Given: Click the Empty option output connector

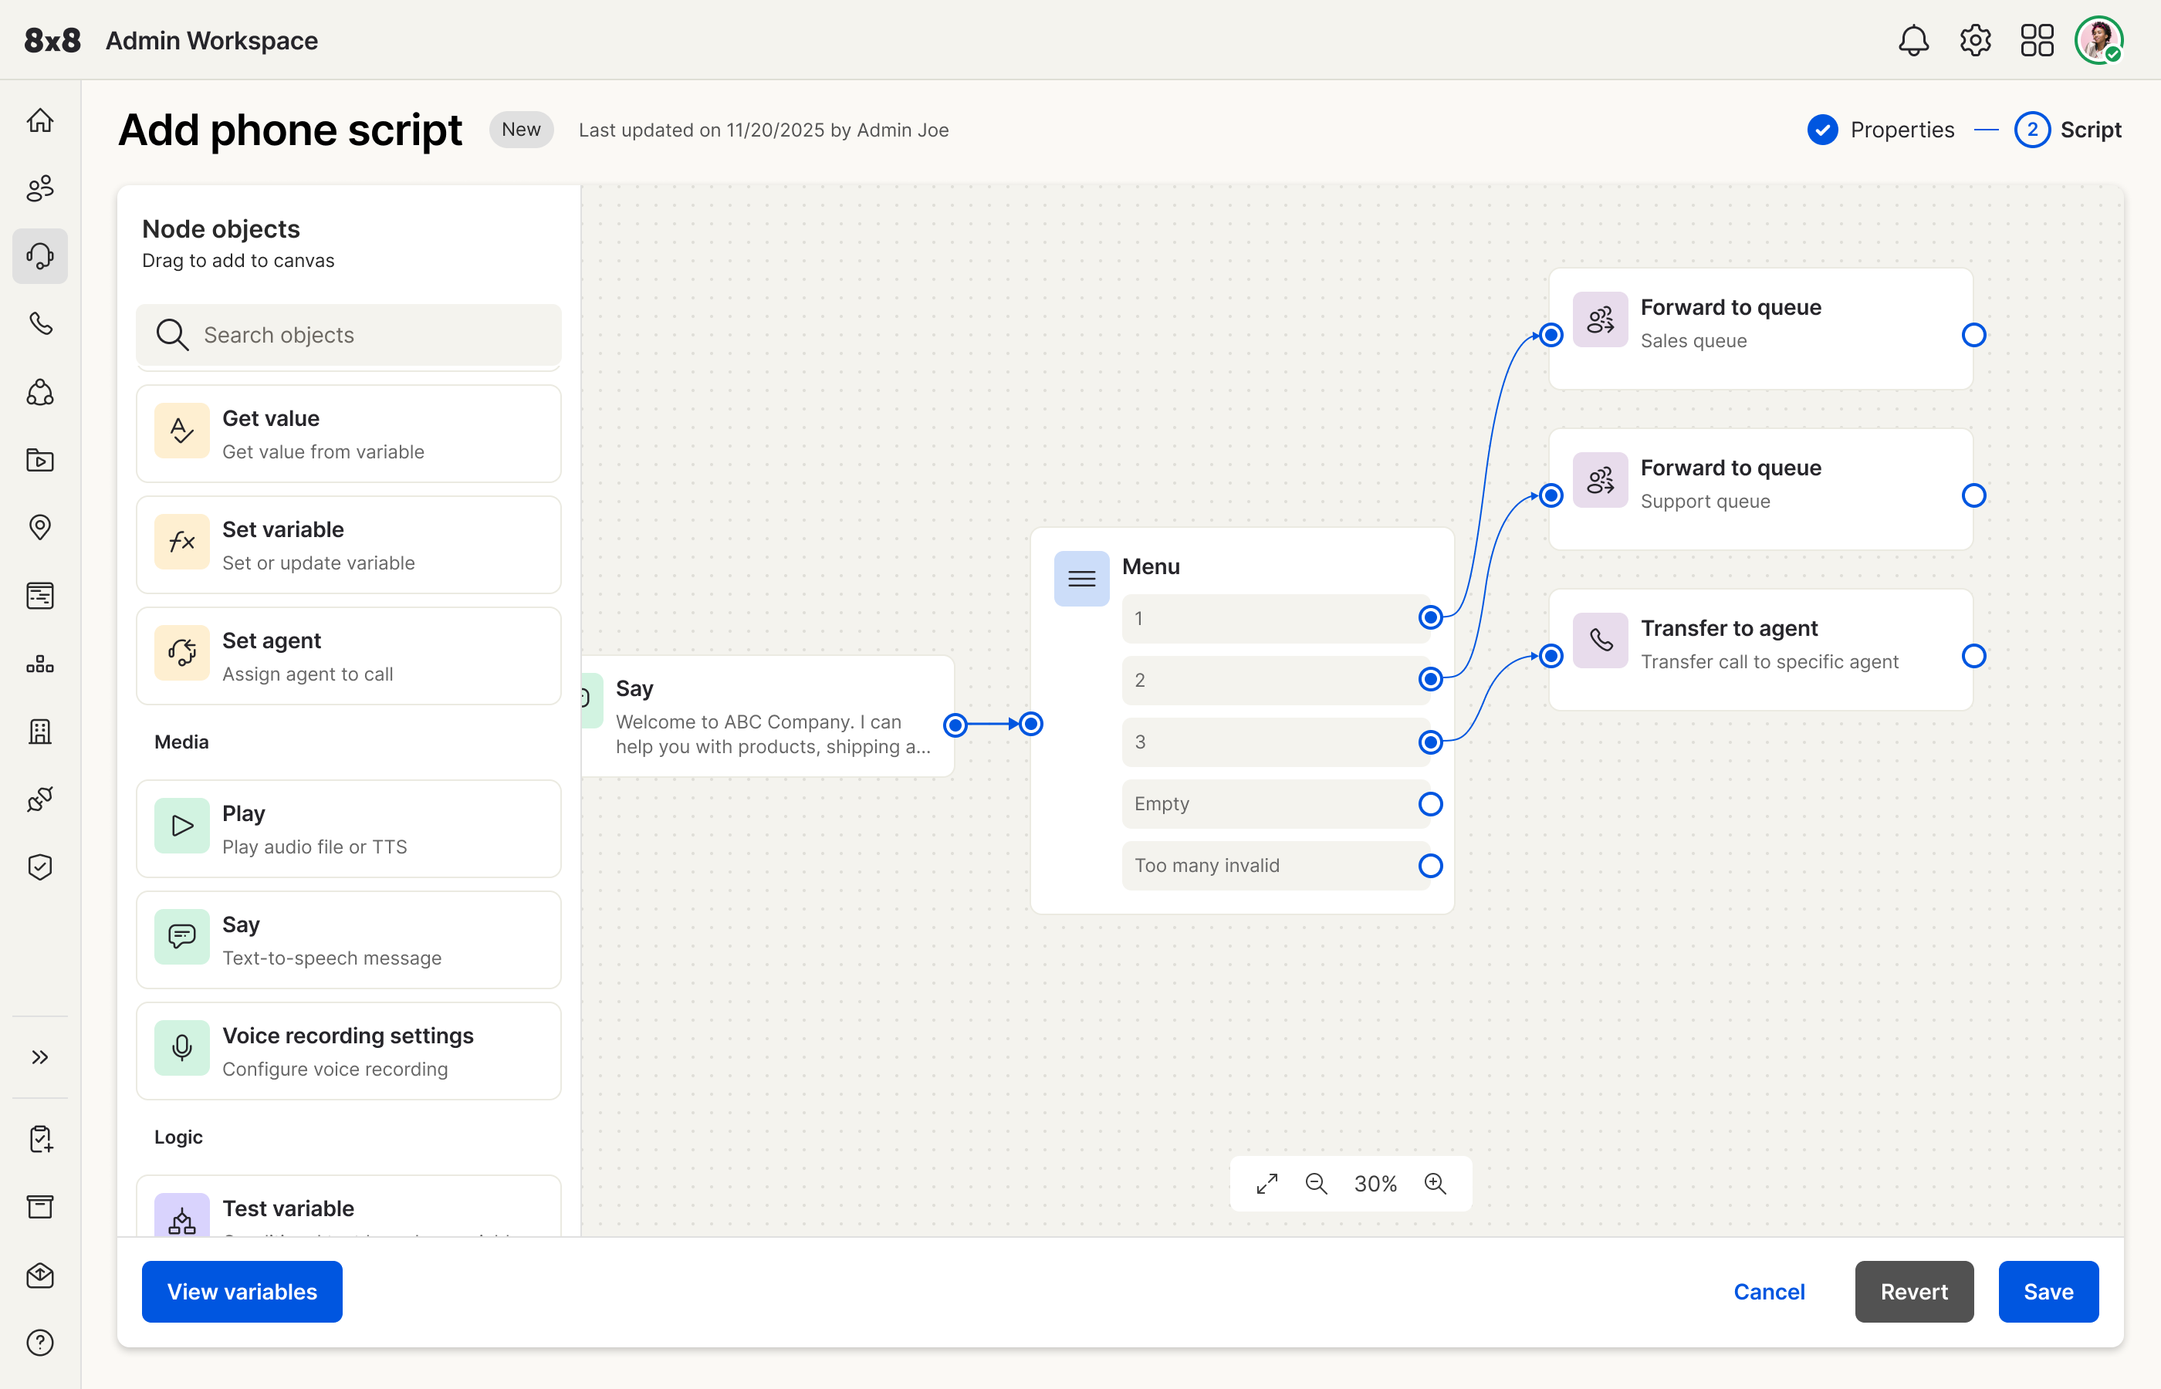Looking at the screenshot, I should pyautogui.click(x=1430, y=803).
